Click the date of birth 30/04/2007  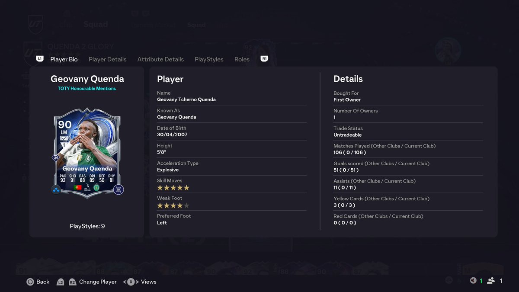tap(172, 135)
